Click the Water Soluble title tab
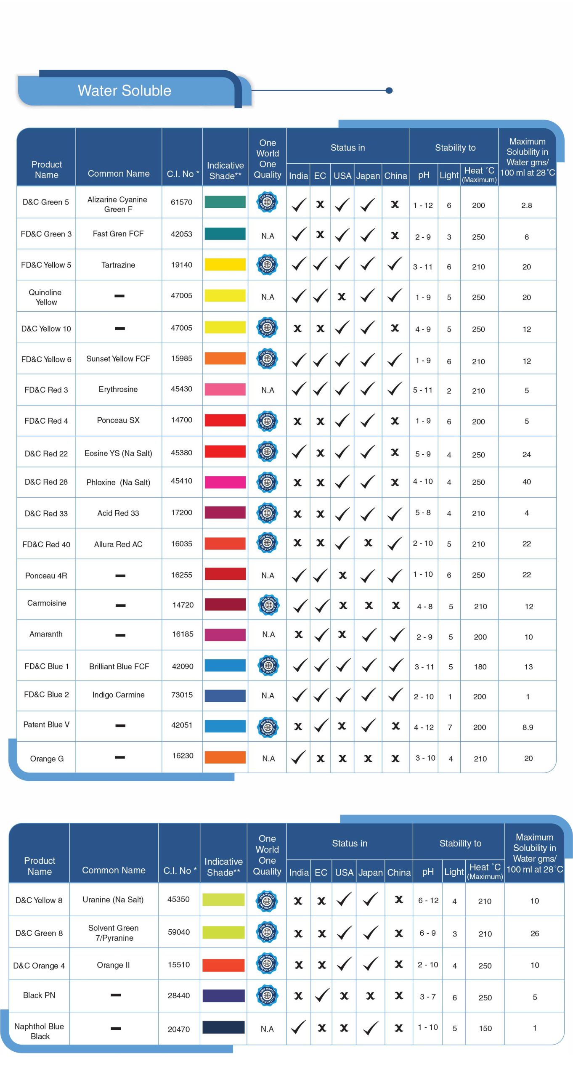The width and height of the screenshot is (573, 1077). 125,91
